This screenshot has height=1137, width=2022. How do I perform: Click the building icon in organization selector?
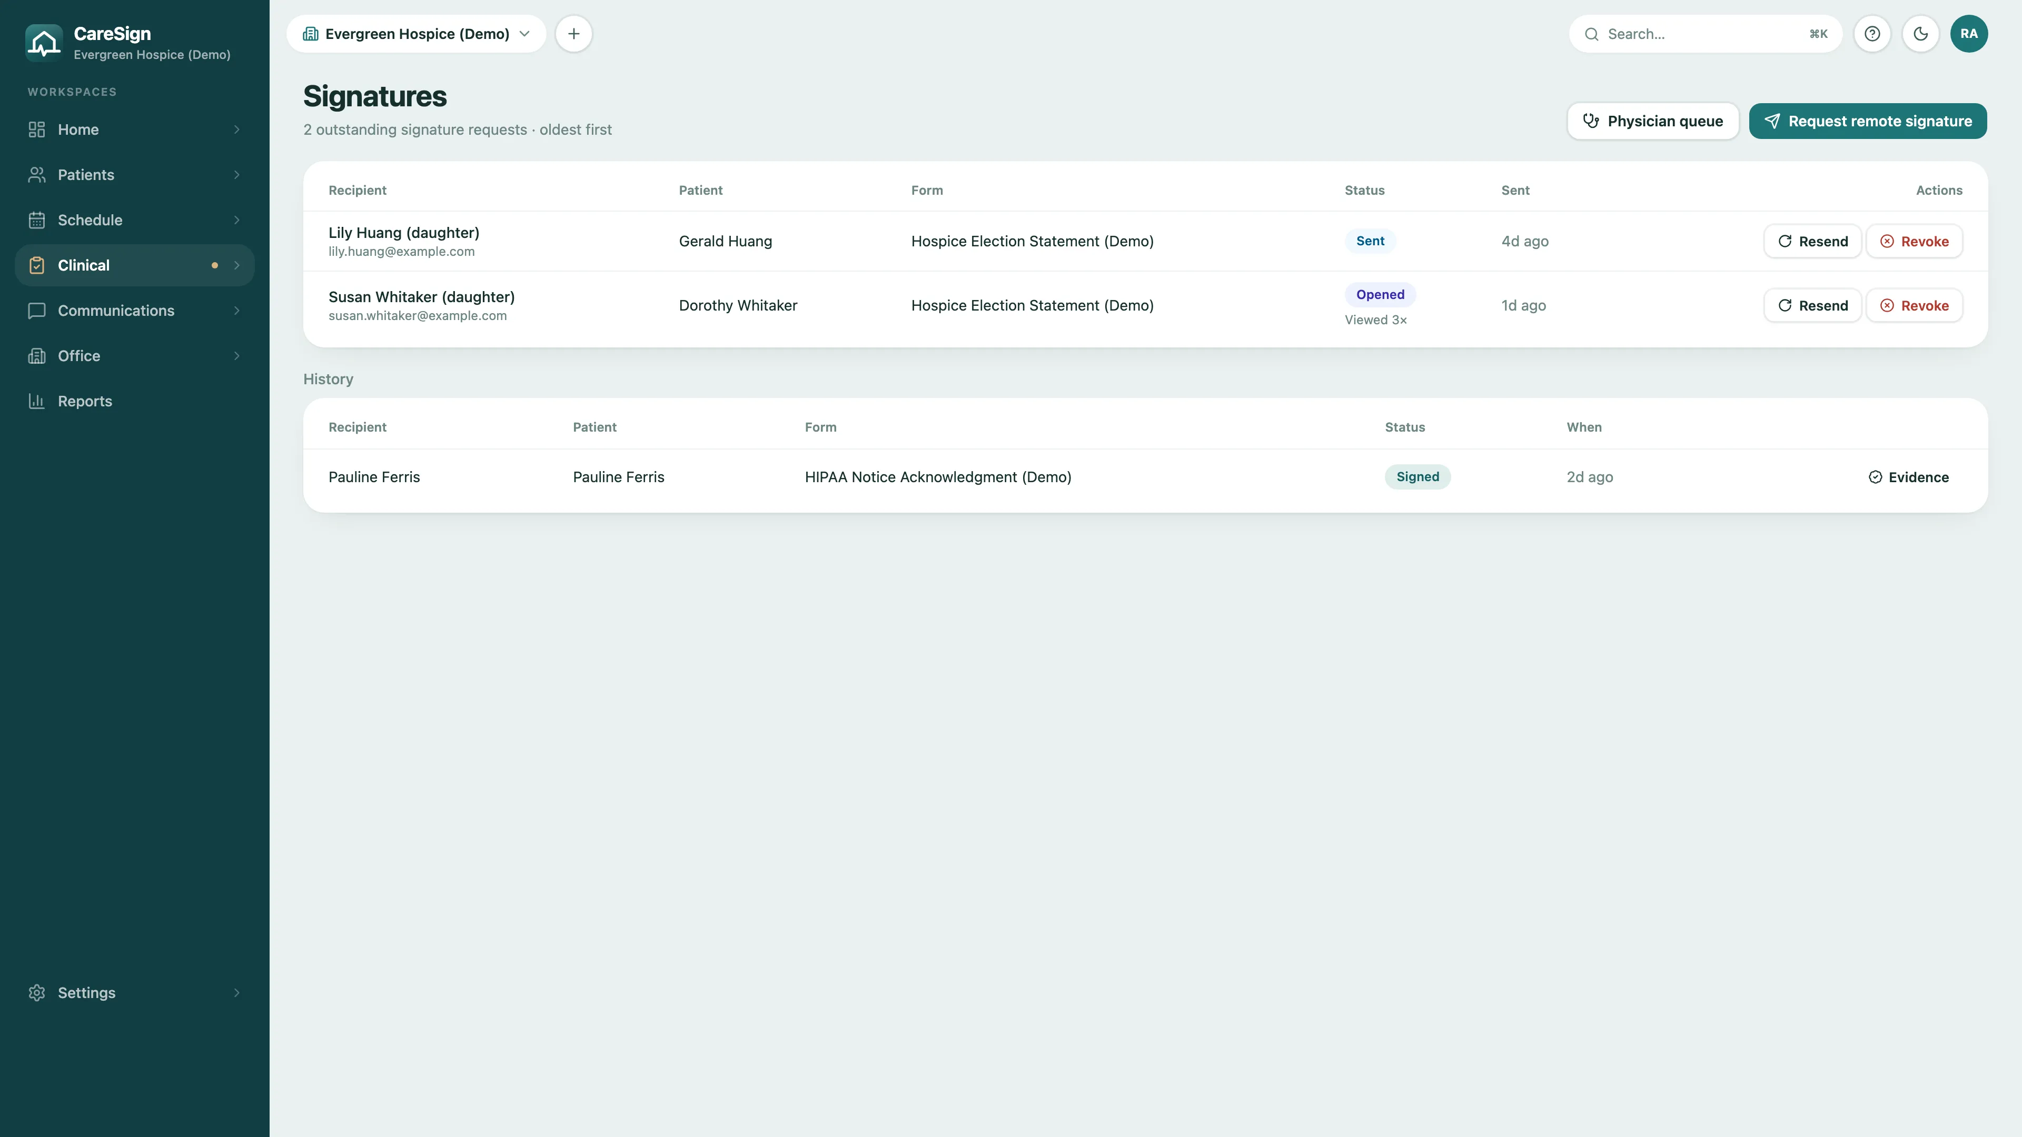coord(311,34)
